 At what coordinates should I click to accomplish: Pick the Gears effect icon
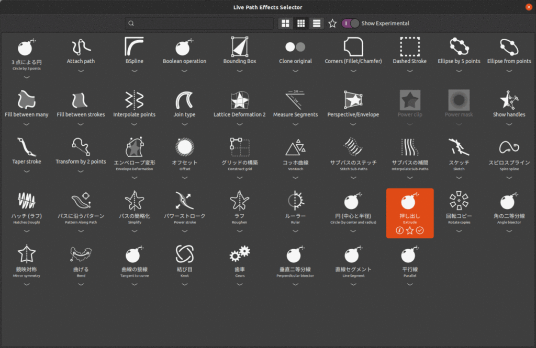point(240,254)
